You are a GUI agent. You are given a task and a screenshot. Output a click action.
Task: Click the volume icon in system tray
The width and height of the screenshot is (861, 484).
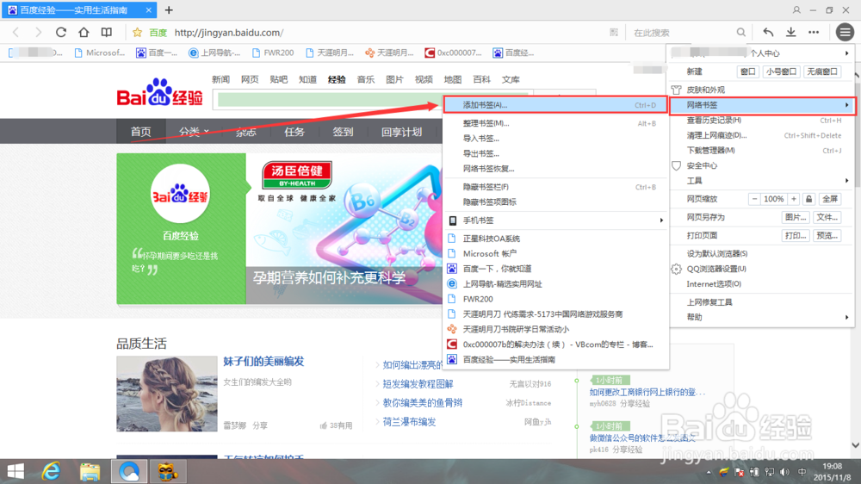[784, 472]
